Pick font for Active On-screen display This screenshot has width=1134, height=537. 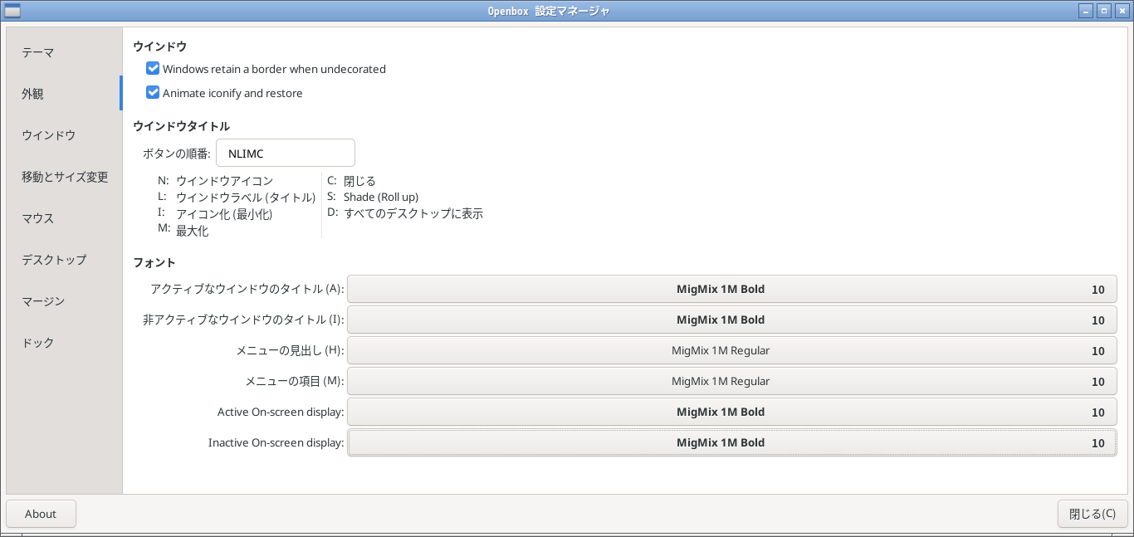[x=731, y=412]
